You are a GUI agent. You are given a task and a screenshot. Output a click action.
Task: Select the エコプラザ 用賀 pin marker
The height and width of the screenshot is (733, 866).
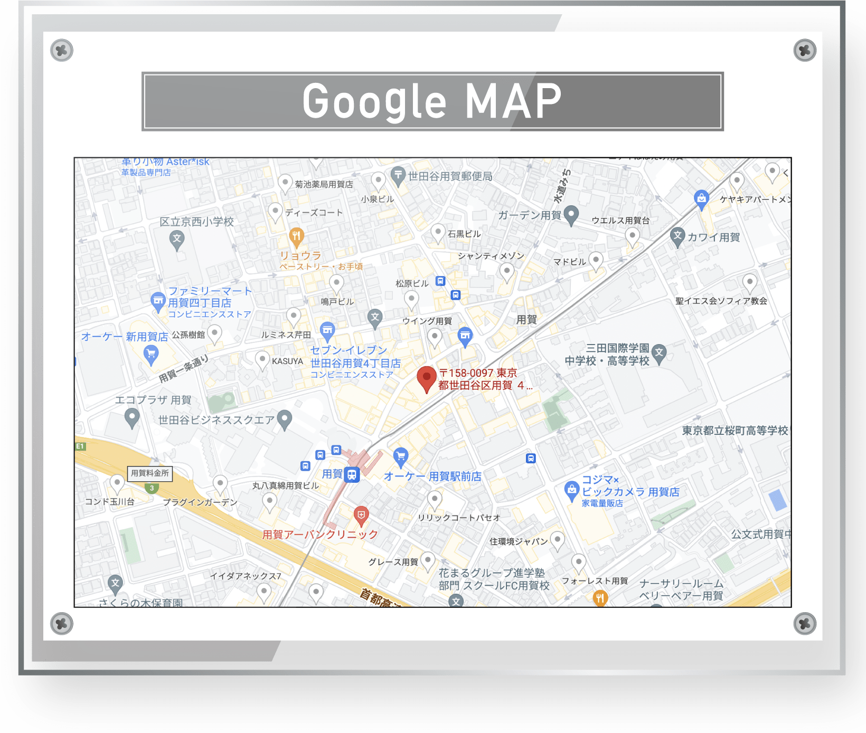(132, 420)
